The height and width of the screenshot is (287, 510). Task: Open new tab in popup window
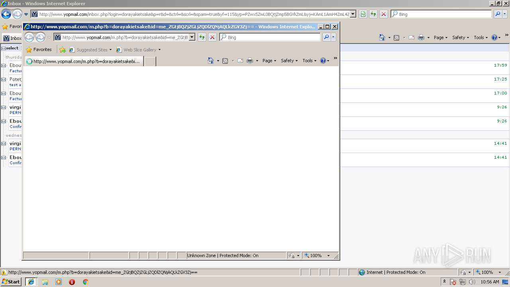coord(150,61)
